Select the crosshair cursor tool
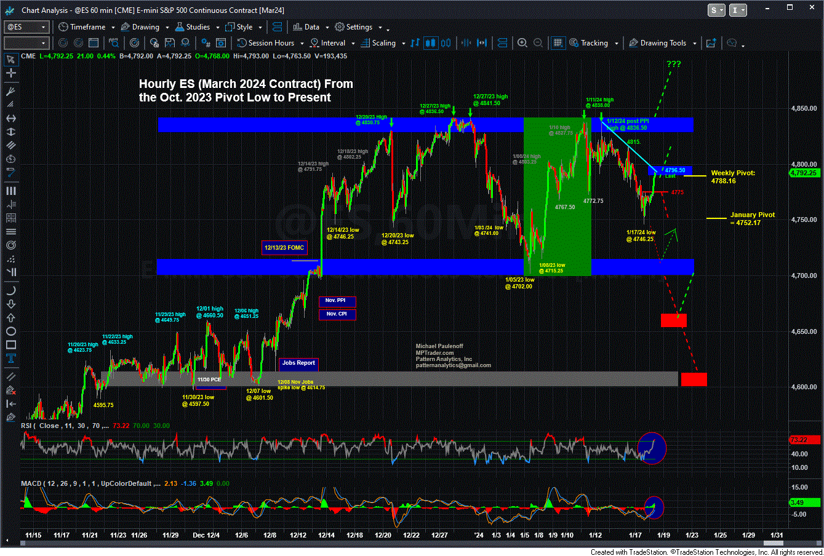The width and height of the screenshot is (824, 556). (x=10, y=73)
